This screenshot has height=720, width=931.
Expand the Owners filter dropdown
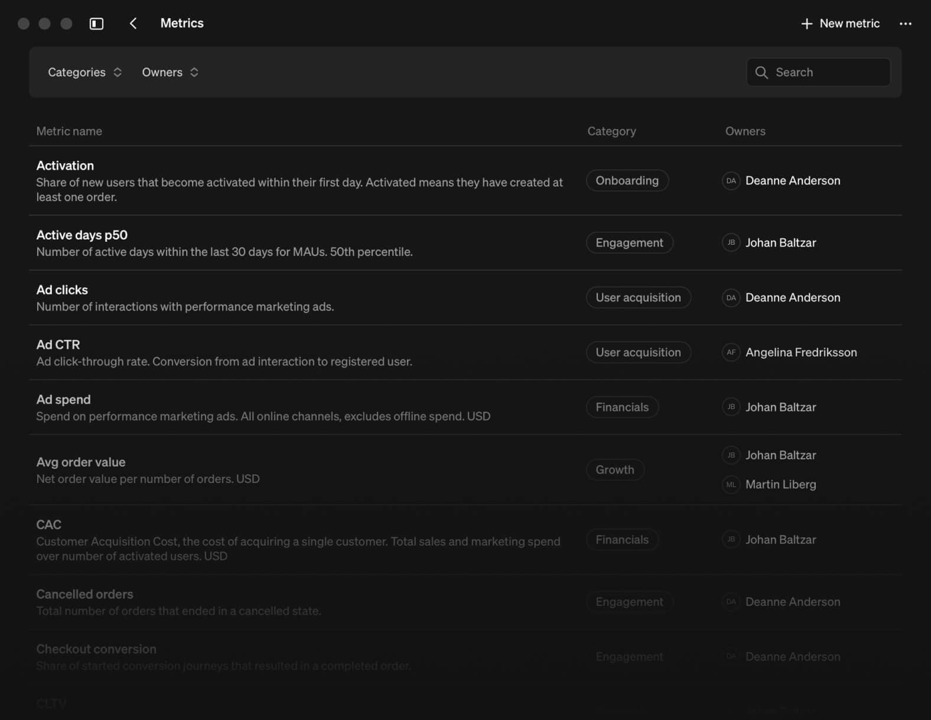(170, 72)
